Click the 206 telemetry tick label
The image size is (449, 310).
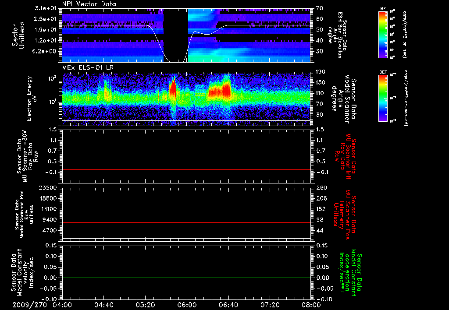[321, 198]
